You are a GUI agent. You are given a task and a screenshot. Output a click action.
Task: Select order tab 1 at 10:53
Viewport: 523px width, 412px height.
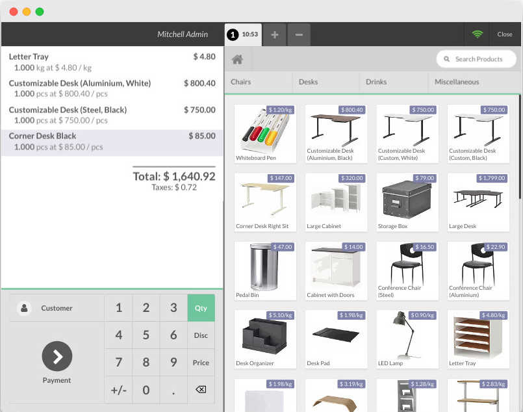pyautogui.click(x=243, y=34)
